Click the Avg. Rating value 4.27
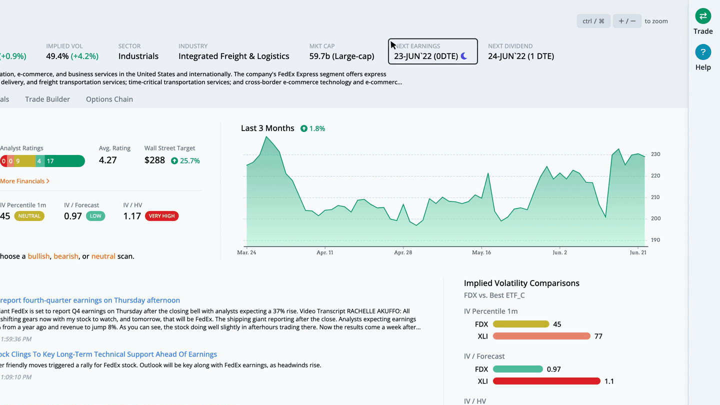 (x=108, y=160)
